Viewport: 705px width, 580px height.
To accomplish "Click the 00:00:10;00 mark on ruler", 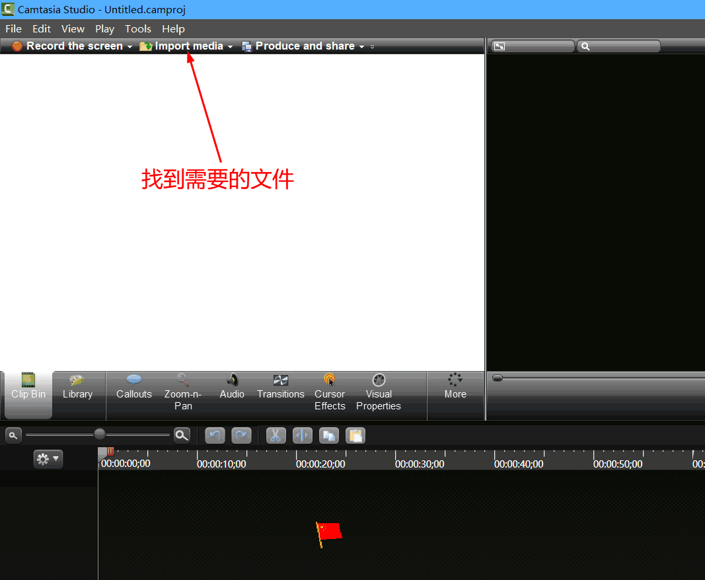I will [x=221, y=464].
